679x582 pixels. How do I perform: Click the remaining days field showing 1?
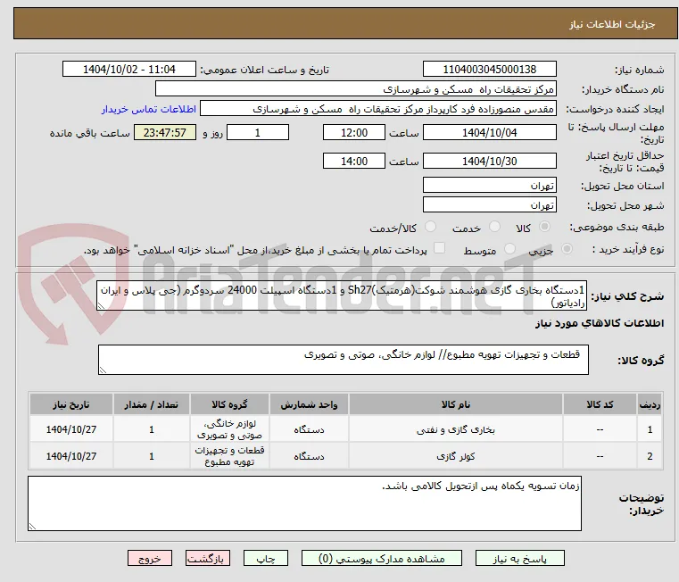click(x=258, y=133)
